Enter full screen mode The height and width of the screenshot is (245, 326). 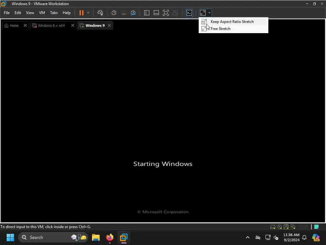(166, 13)
